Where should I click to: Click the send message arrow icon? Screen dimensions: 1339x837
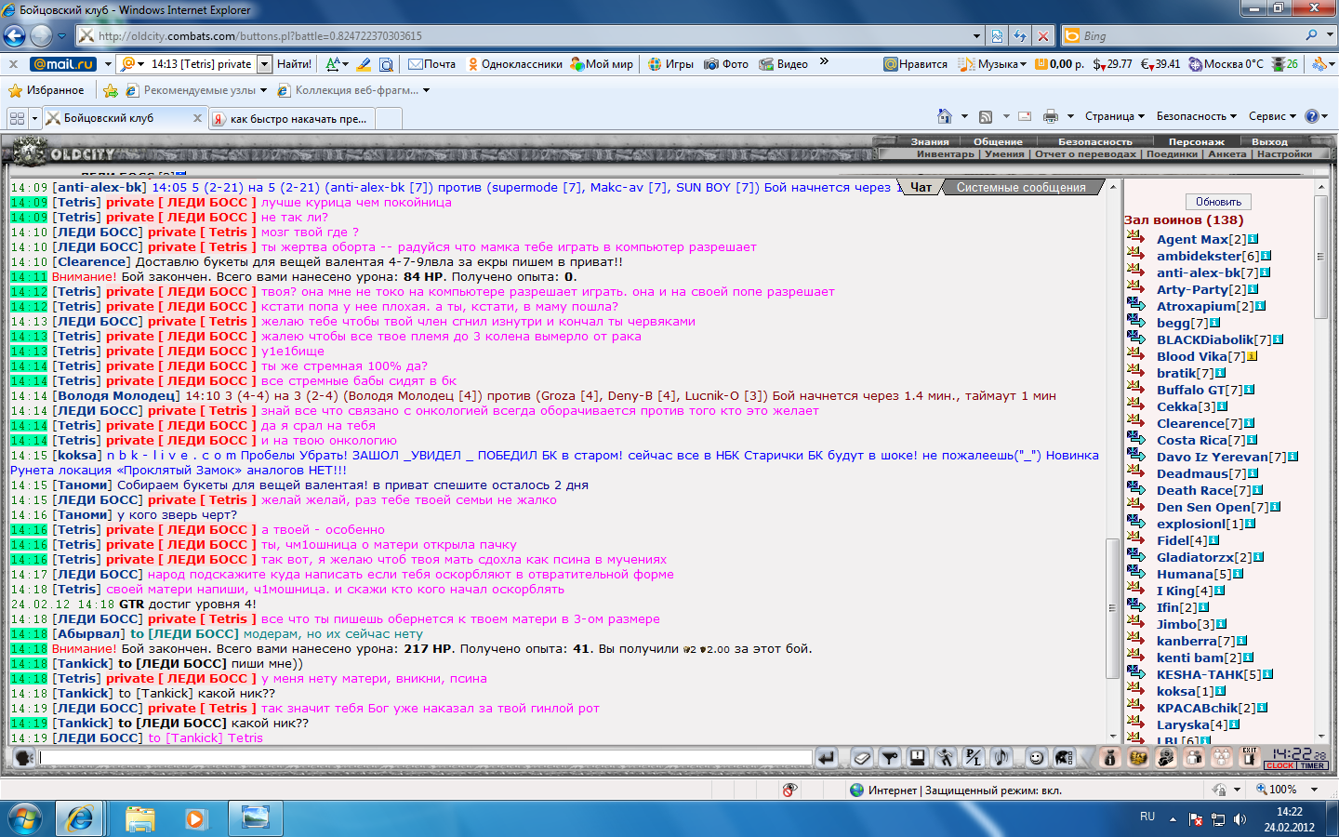click(826, 758)
